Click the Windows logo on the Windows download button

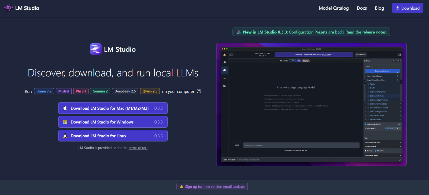[65, 122]
